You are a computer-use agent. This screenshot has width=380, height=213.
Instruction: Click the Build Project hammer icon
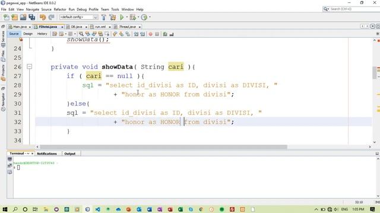point(104,17)
